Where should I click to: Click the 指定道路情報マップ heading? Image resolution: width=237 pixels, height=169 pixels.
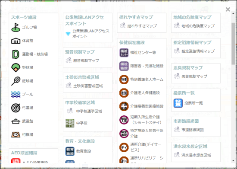(192, 43)
